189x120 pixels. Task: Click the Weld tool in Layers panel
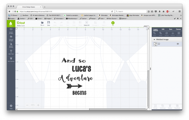click(161, 34)
